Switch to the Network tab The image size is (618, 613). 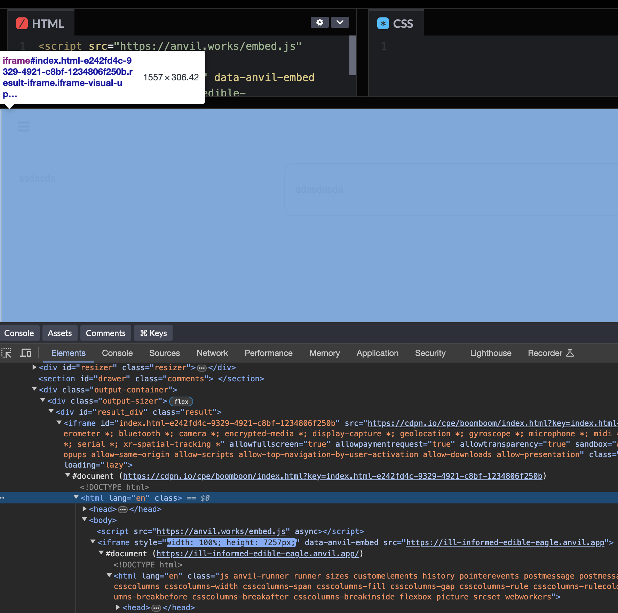(x=212, y=353)
